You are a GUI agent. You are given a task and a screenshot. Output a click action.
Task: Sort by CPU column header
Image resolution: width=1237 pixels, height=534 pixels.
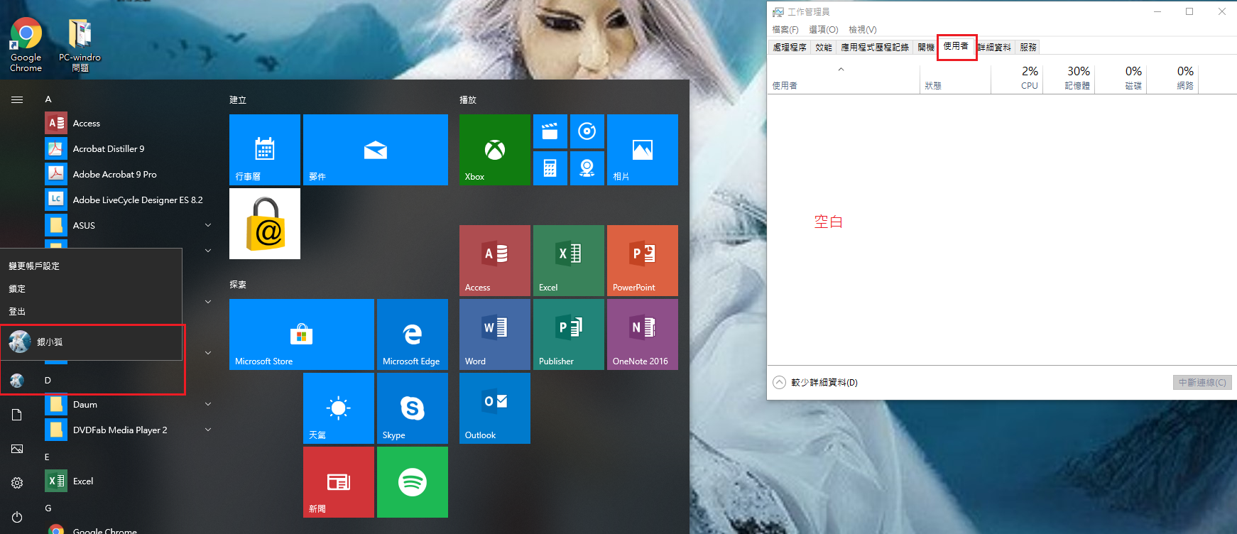[1017, 78]
